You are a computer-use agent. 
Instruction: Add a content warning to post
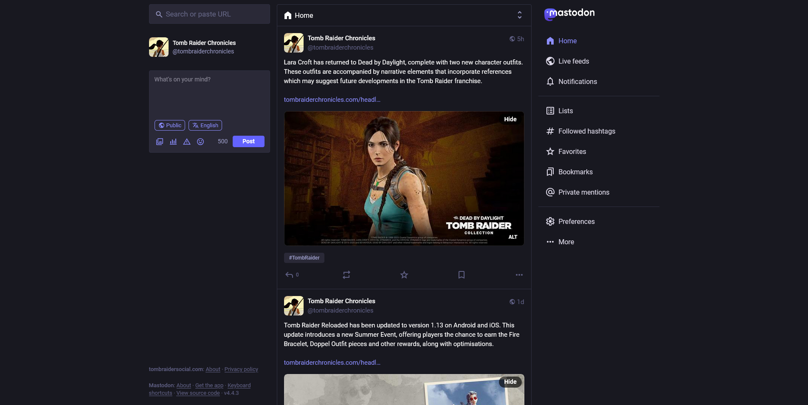(x=187, y=142)
